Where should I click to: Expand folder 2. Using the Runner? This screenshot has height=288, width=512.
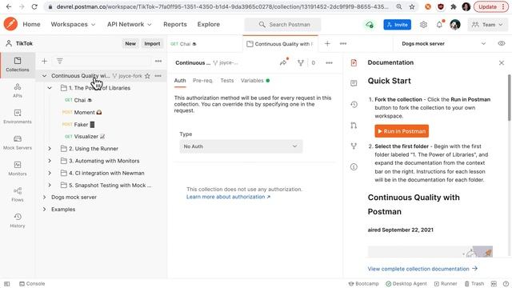(50, 149)
